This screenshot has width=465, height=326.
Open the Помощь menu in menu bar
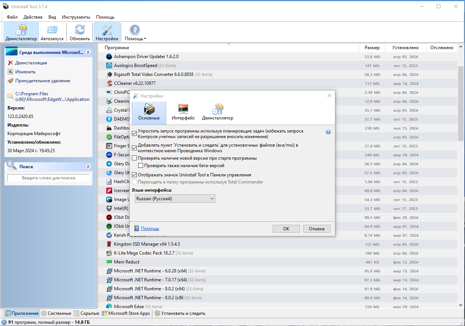point(105,17)
